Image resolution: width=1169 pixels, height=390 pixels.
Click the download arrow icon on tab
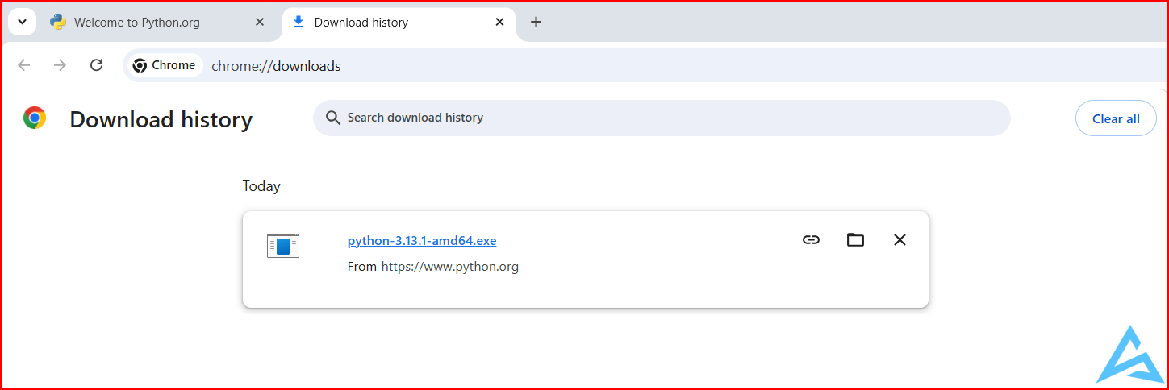pyautogui.click(x=299, y=22)
